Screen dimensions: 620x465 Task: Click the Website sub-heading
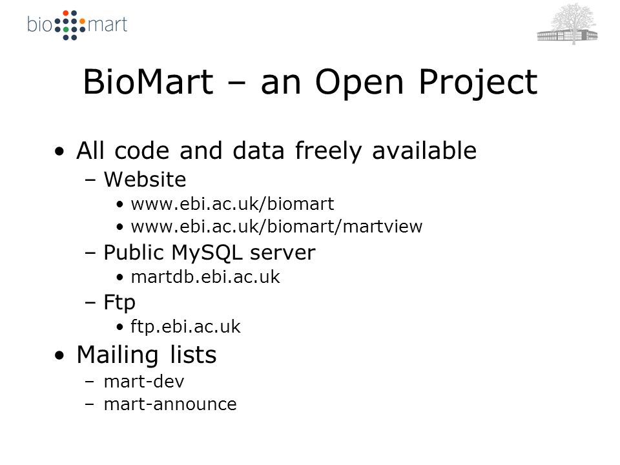click(x=145, y=180)
